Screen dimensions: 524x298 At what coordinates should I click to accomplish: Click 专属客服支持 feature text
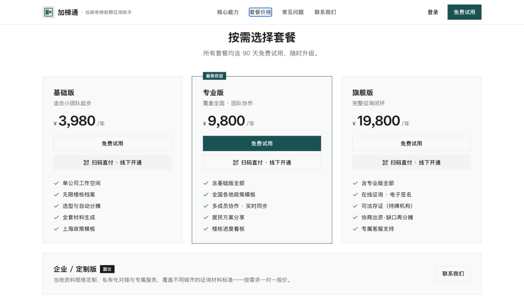tap(377, 229)
